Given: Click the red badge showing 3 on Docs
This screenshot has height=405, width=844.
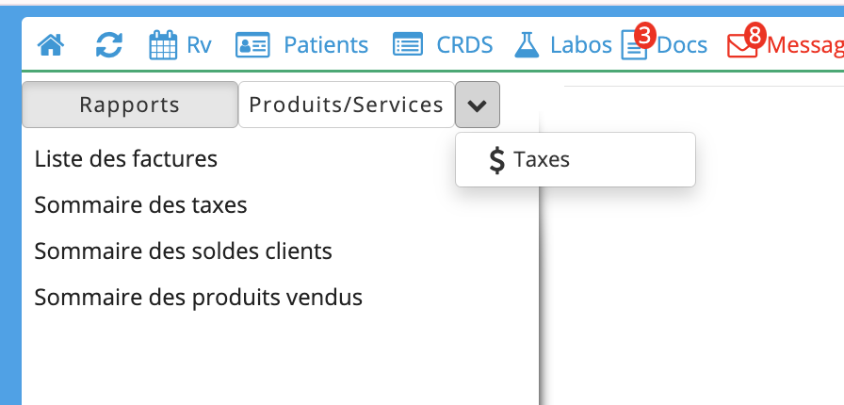Looking at the screenshot, I should [645, 36].
